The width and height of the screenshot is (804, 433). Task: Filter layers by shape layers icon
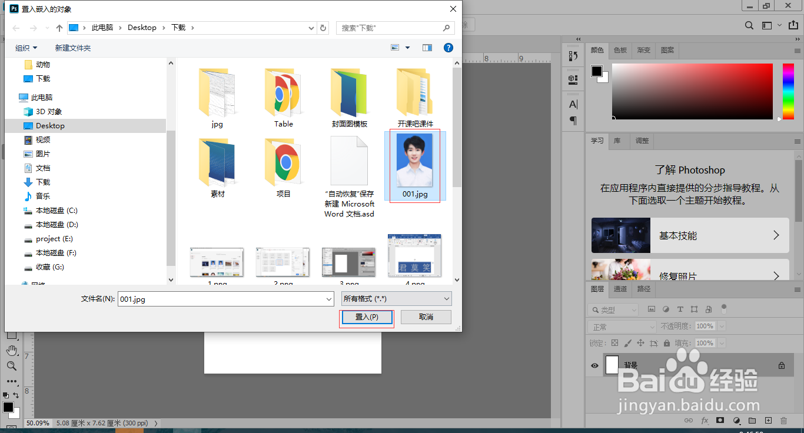tap(695, 309)
